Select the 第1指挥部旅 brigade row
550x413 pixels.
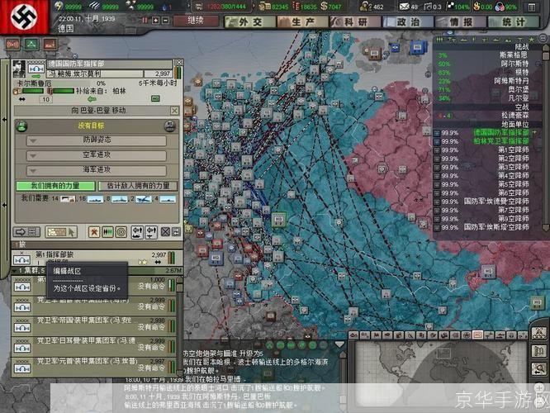pyautogui.click(x=97, y=258)
